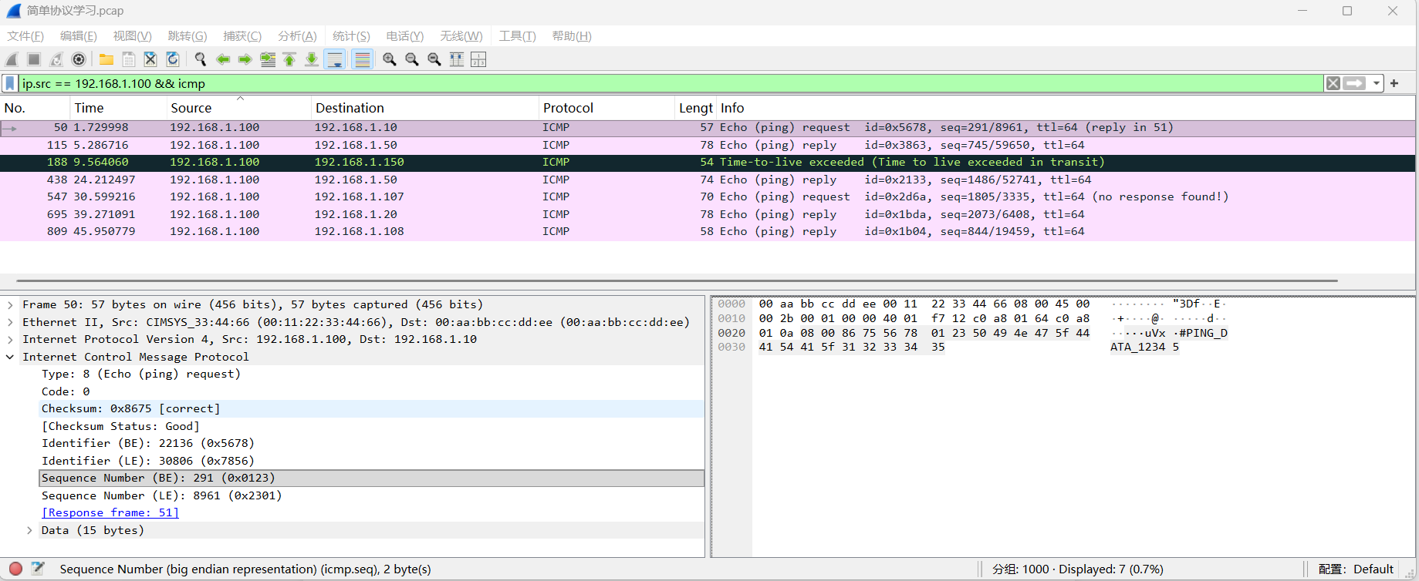Click the find packet magnifier icon

coord(201,59)
